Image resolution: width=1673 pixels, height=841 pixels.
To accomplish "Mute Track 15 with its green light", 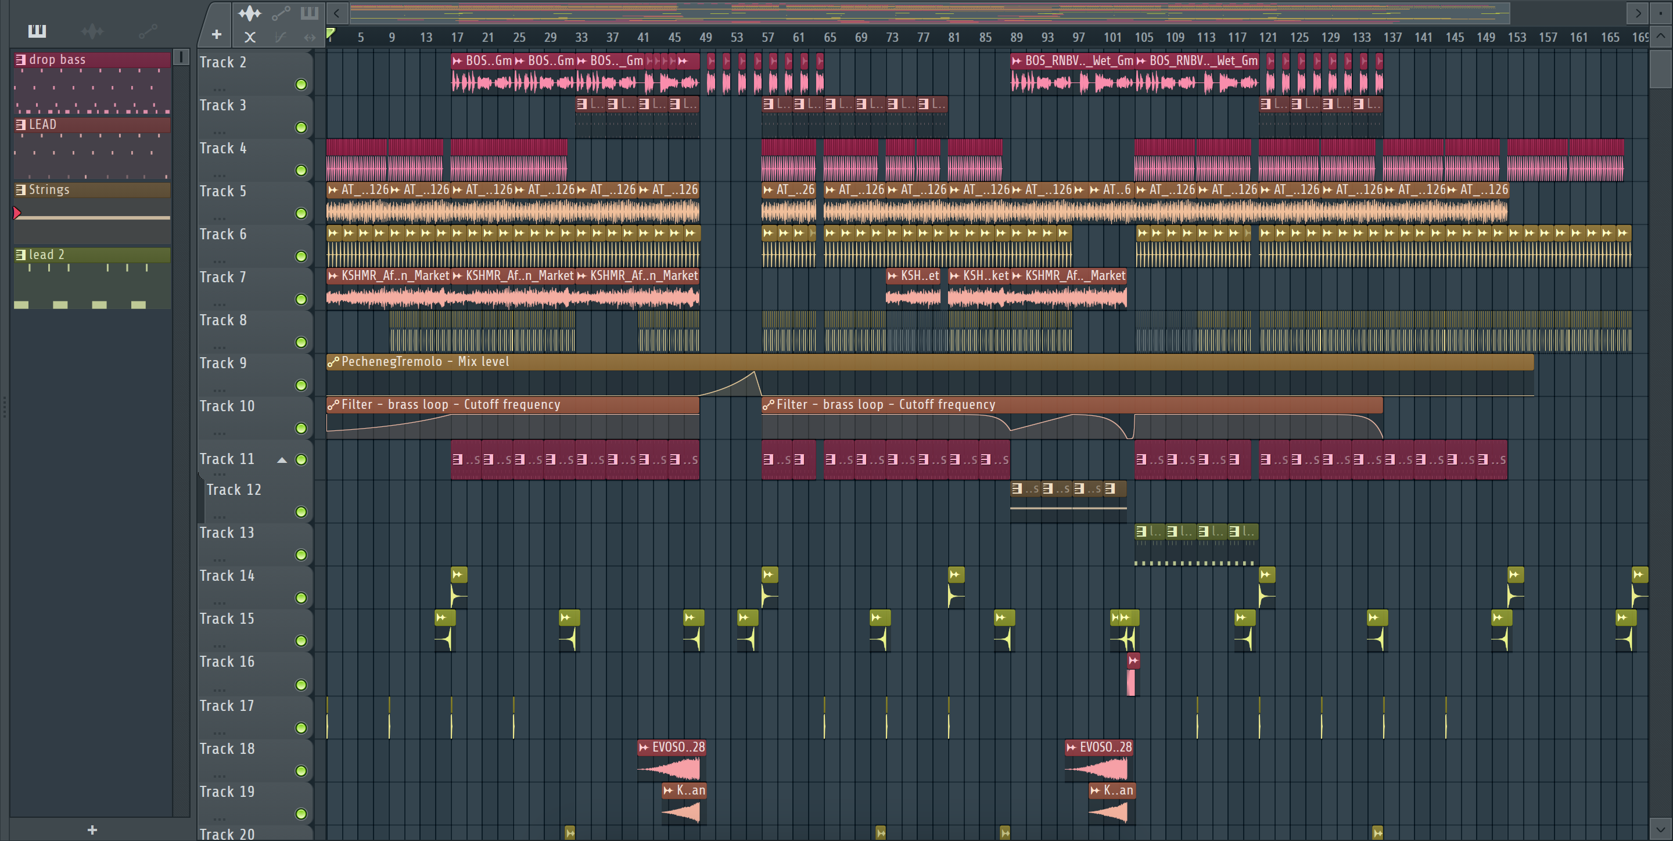I will point(301,640).
